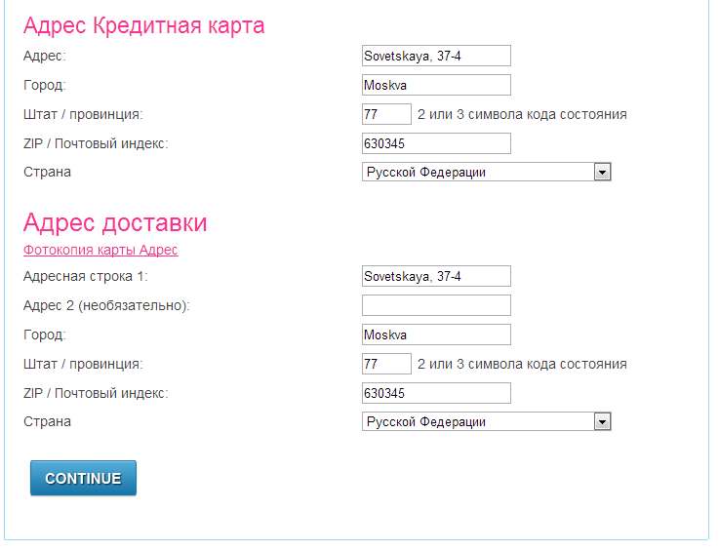Screen dimensions: 719x551
Task: Click the credit card 'Адрес:' label
Action: pos(45,56)
